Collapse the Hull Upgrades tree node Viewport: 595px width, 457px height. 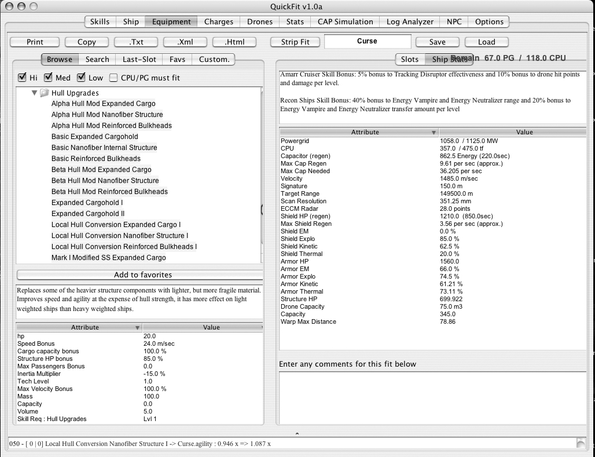(34, 93)
